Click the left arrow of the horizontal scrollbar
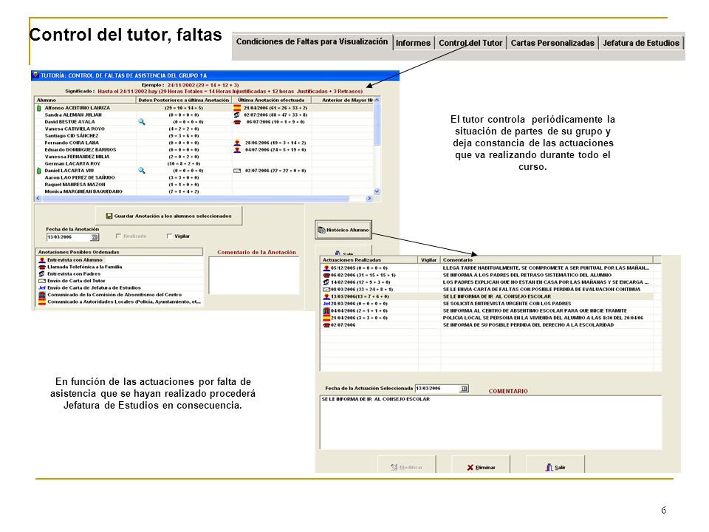709x532 pixels. 38,199
